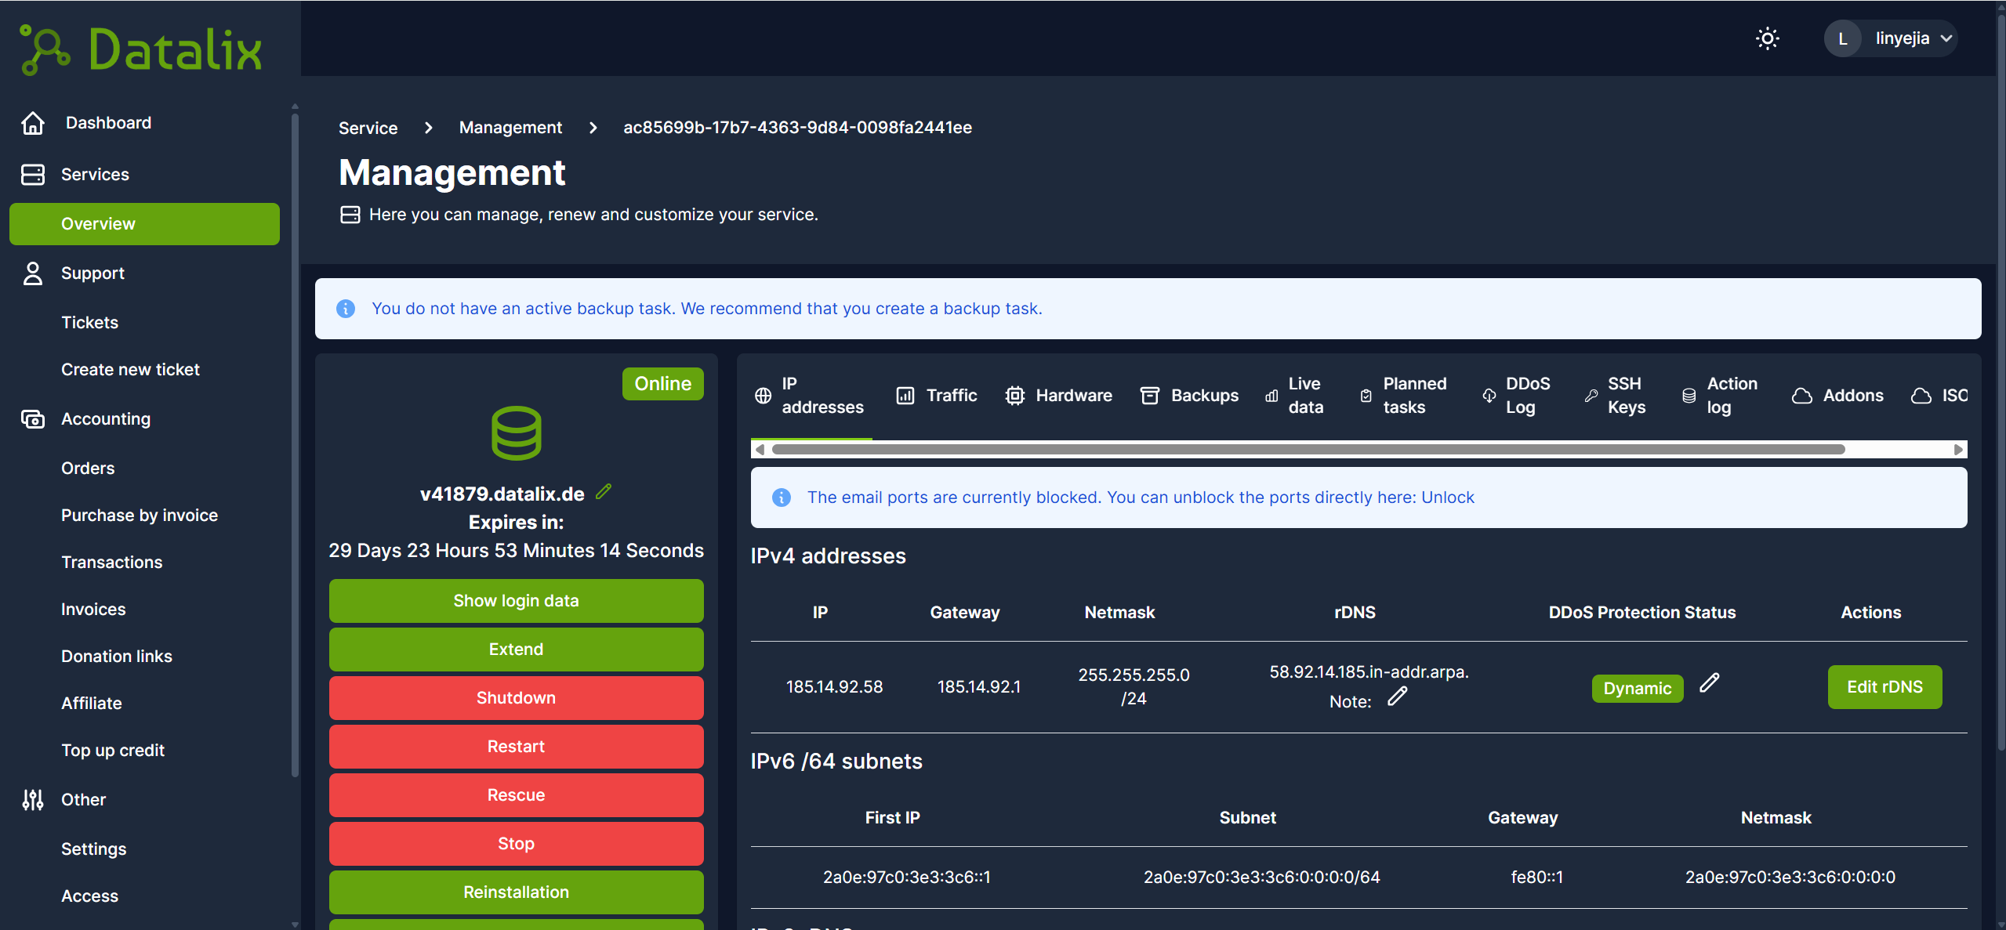Image resolution: width=2006 pixels, height=930 pixels.
Task: Click the Dashboard home icon
Action: 33,123
